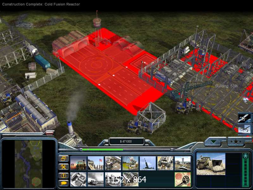This screenshot has width=253, height=190.
Task: Click the Building: 63% label
Action: 154,120
